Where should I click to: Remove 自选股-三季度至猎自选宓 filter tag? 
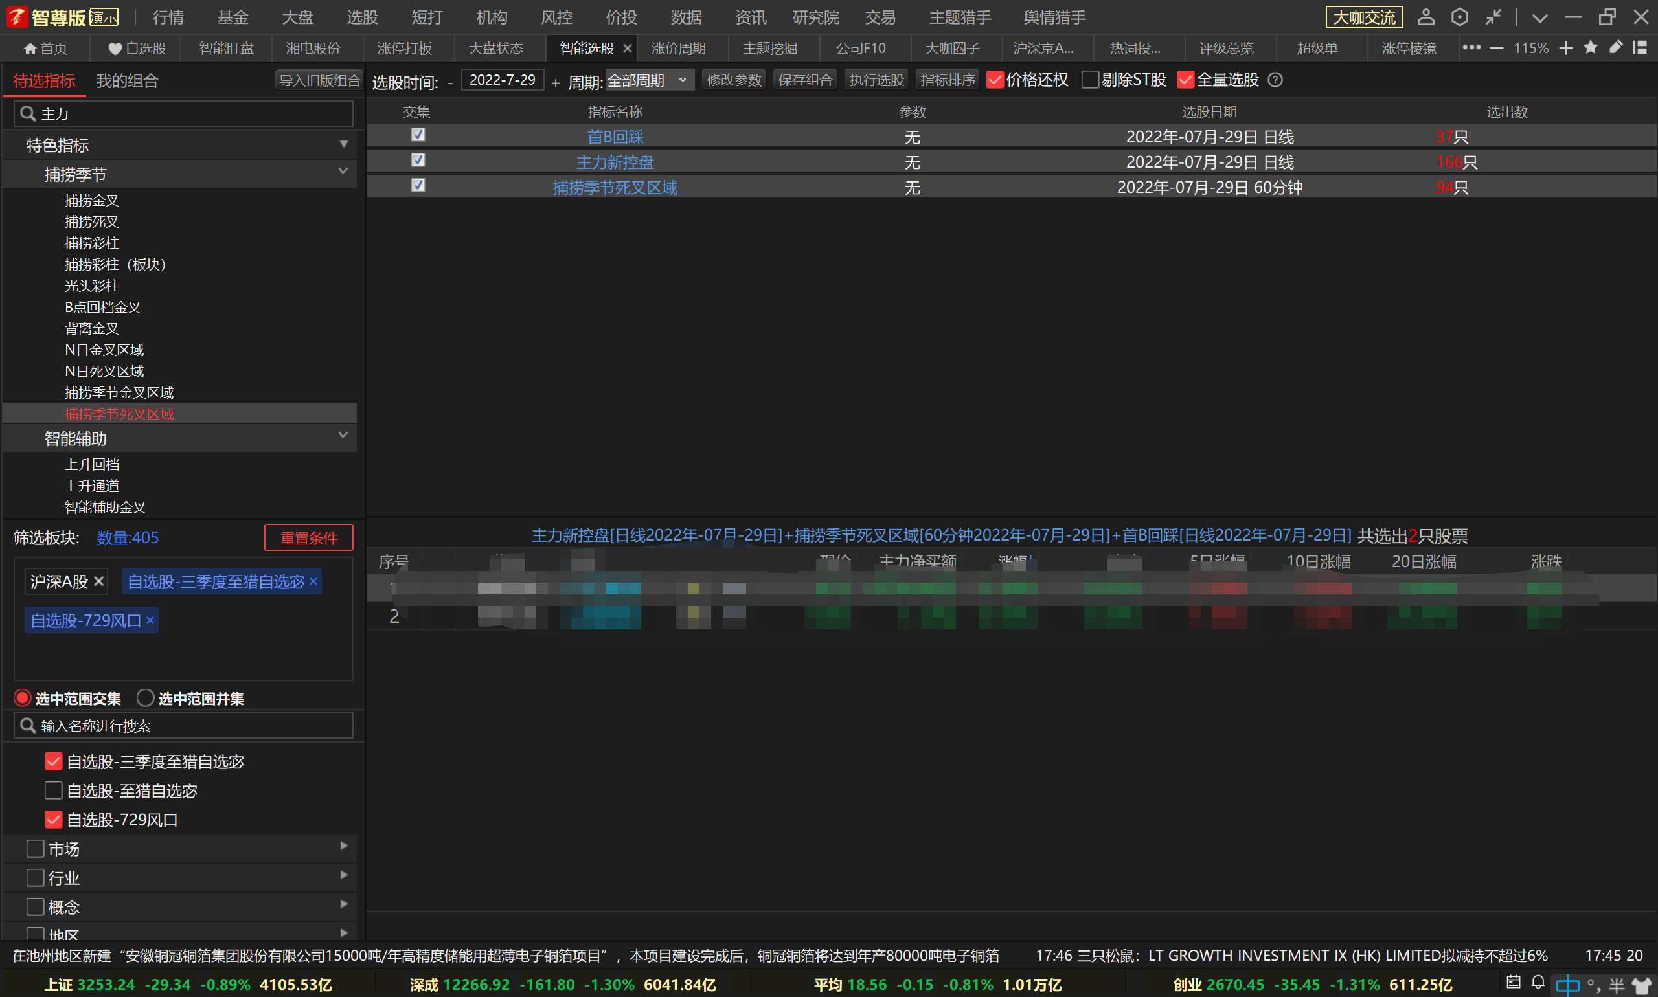pyautogui.click(x=313, y=581)
